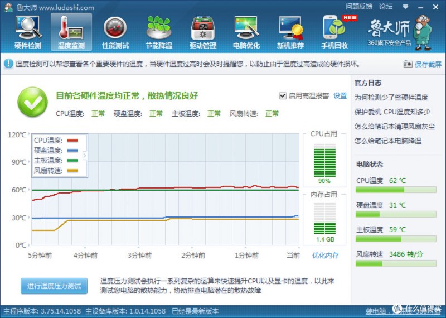446x318 pixels.
Task: Click the CPU温度 62℃ progress bar
Action: [396, 190]
